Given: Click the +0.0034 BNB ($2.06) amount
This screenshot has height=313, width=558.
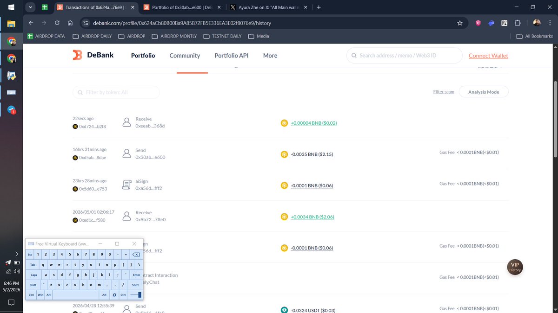Looking at the screenshot, I should point(312,217).
